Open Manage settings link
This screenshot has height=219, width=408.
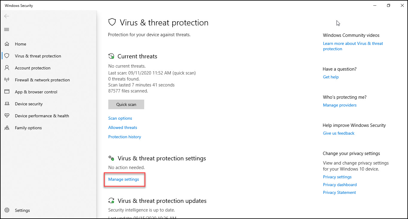click(124, 179)
